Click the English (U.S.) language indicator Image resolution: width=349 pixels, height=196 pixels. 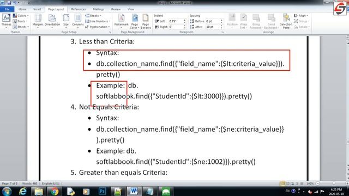pyautogui.click(x=51, y=183)
